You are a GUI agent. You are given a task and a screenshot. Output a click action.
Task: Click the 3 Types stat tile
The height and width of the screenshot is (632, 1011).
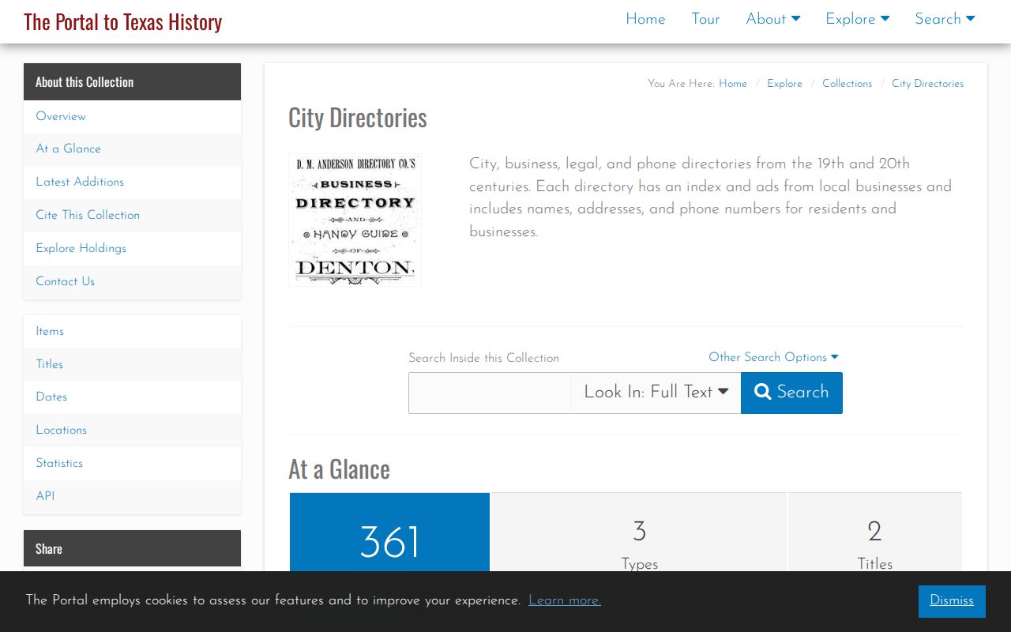[639, 532]
